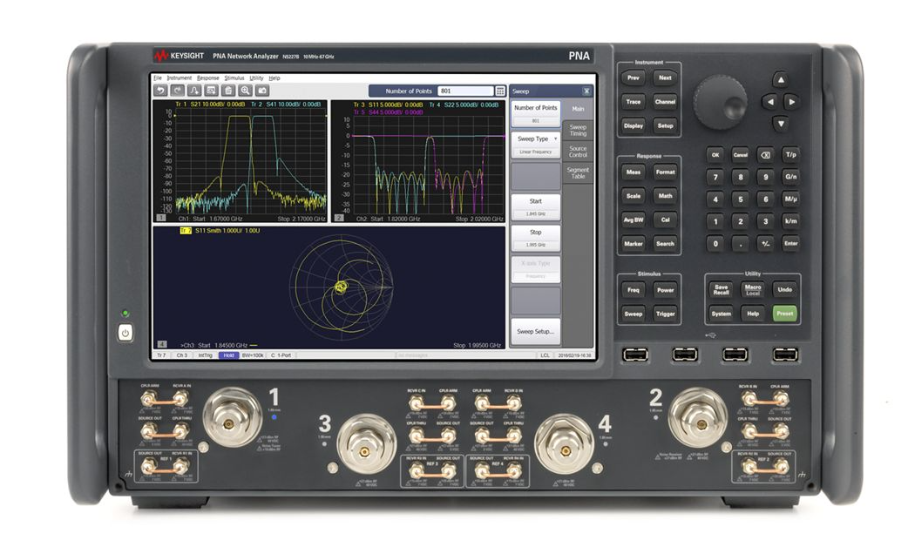Click the G/n units key
This screenshot has height=554, width=908.
(x=790, y=177)
